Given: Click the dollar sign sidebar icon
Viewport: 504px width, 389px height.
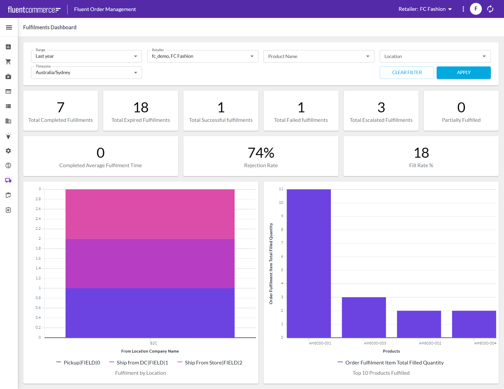Looking at the screenshot, I should [8, 166].
